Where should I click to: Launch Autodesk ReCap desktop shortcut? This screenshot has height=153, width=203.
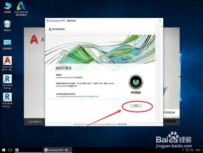[x=7, y=82]
